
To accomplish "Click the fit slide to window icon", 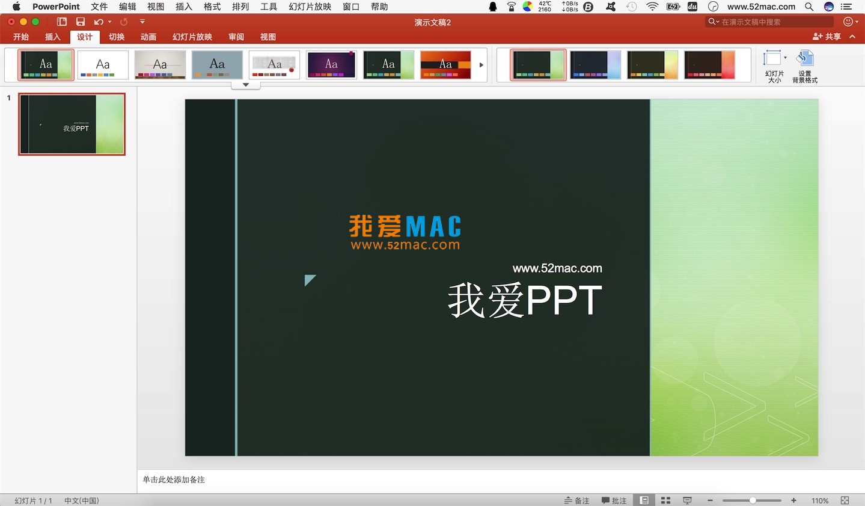I will pos(845,501).
